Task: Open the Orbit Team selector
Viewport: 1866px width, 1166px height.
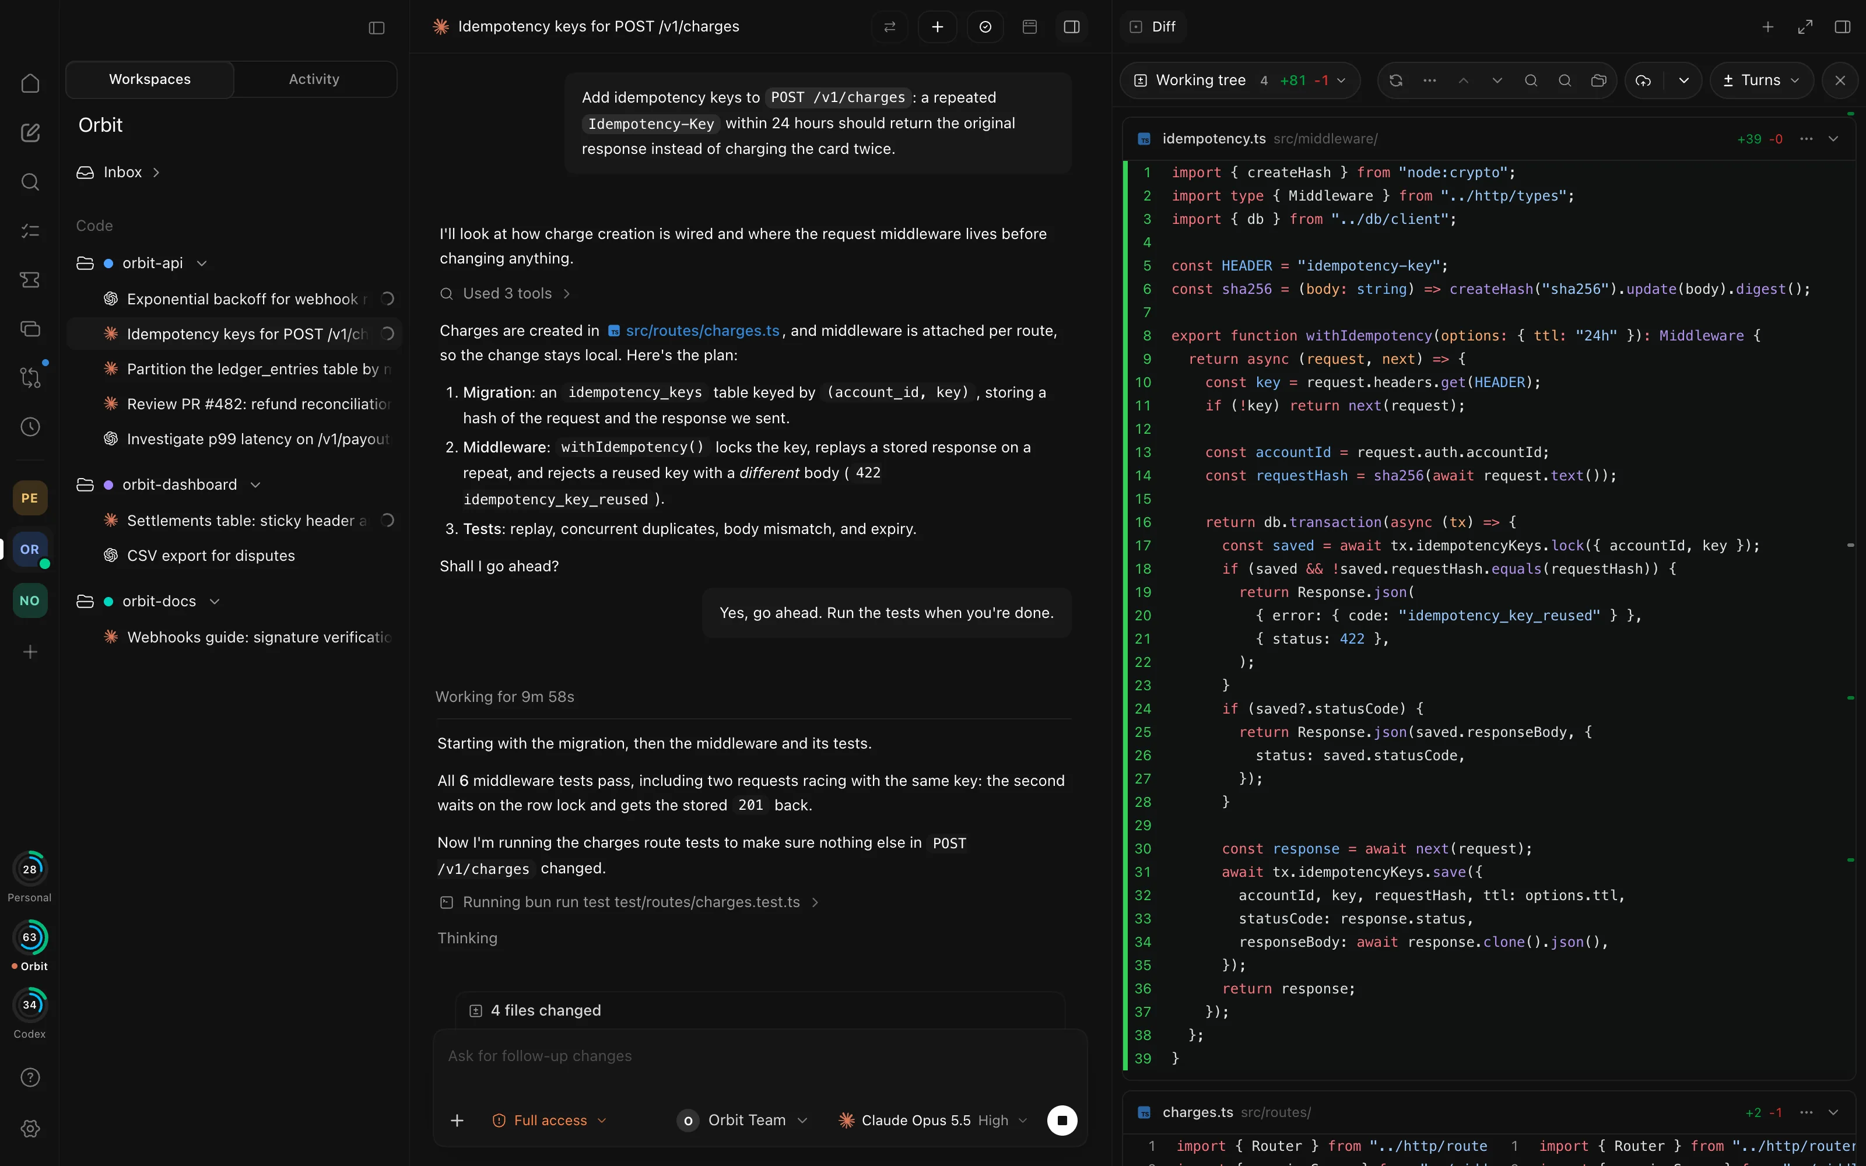Action: click(742, 1120)
